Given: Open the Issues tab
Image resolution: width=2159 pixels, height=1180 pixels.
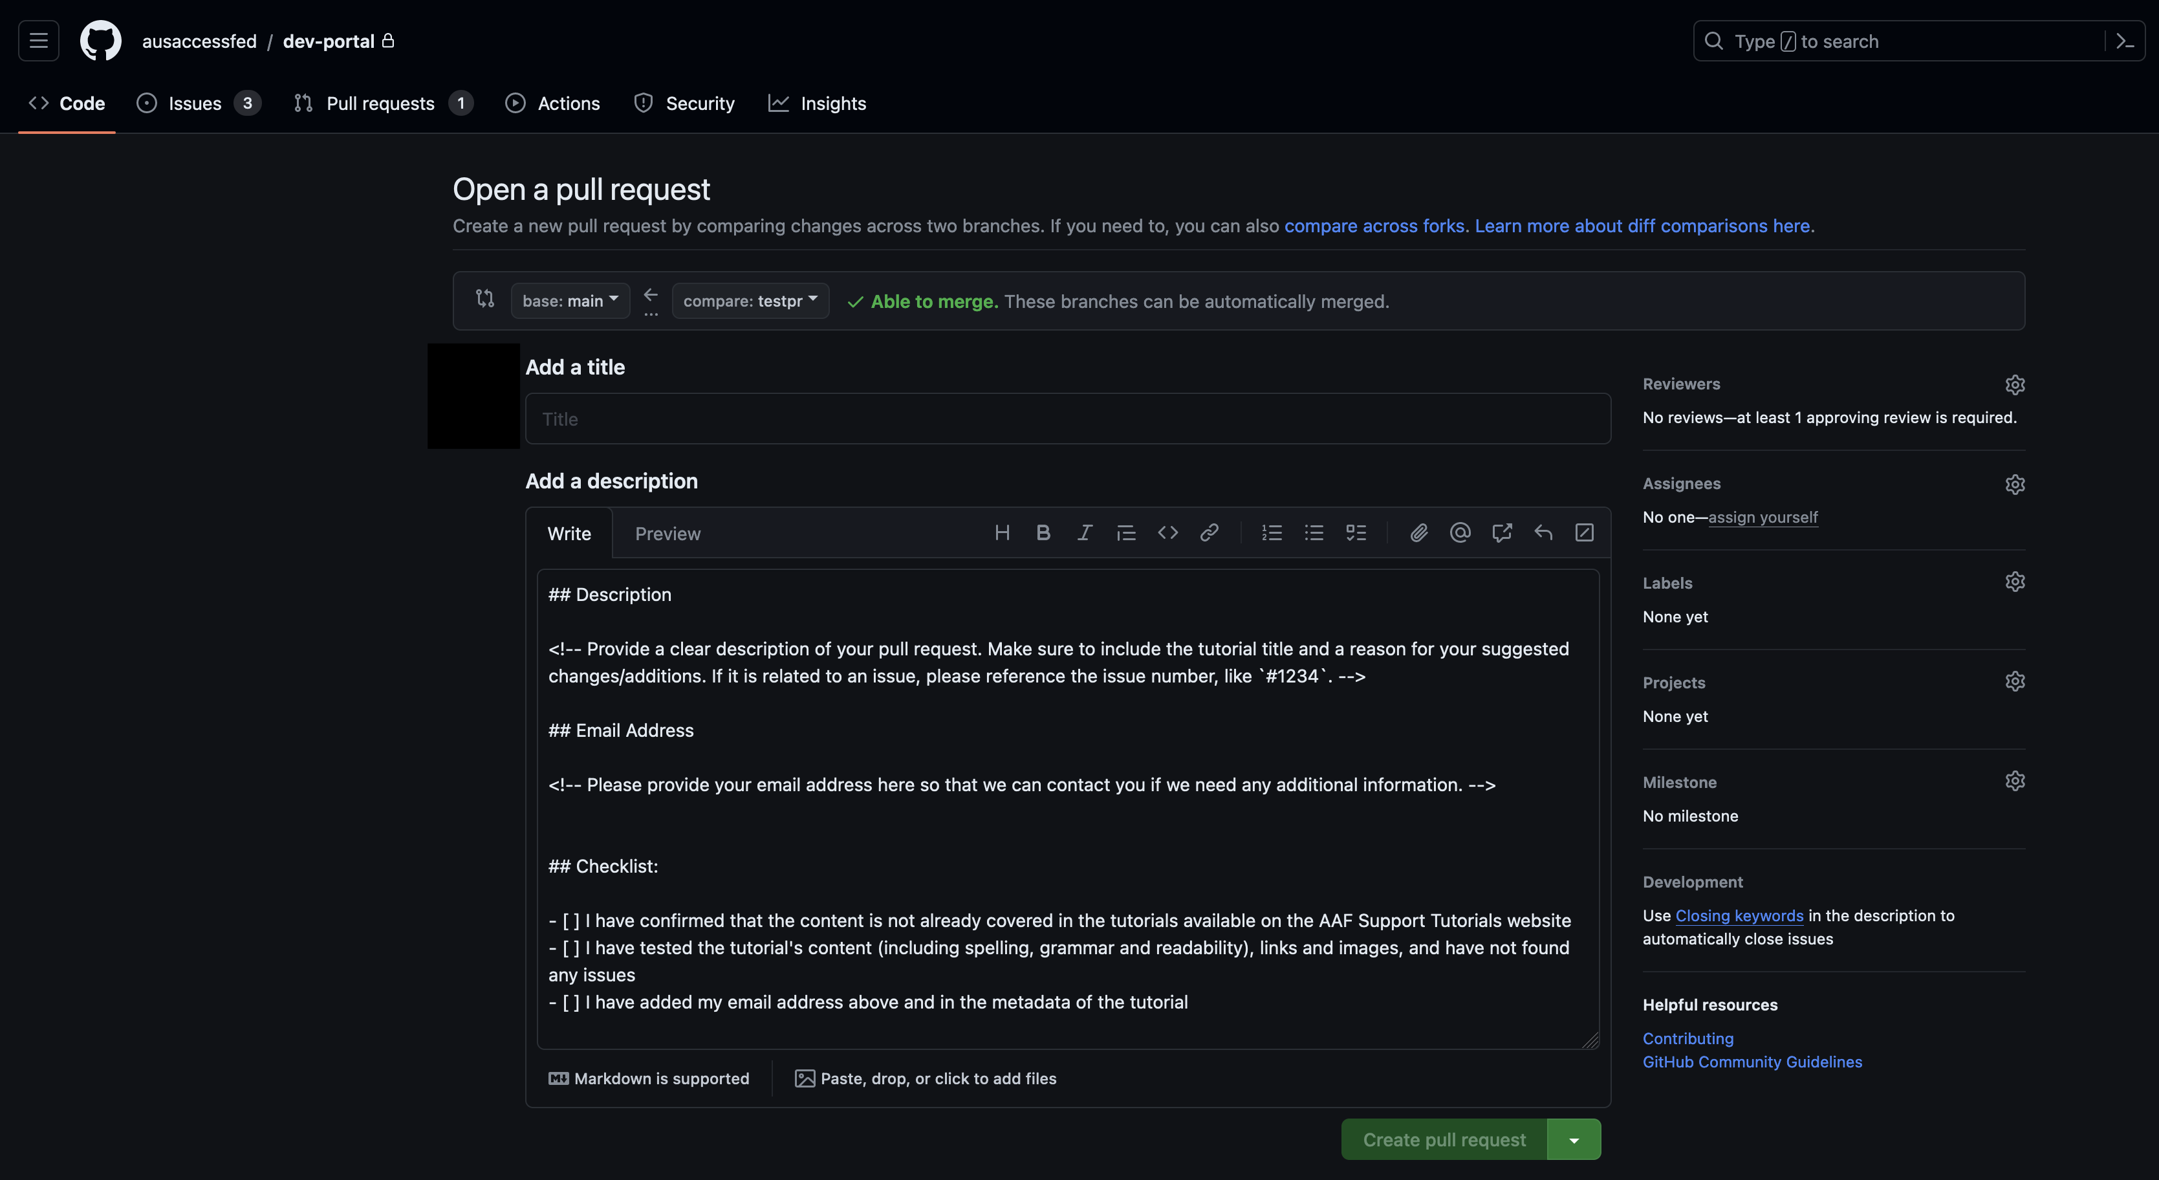Looking at the screenshot, I should 199,103.
